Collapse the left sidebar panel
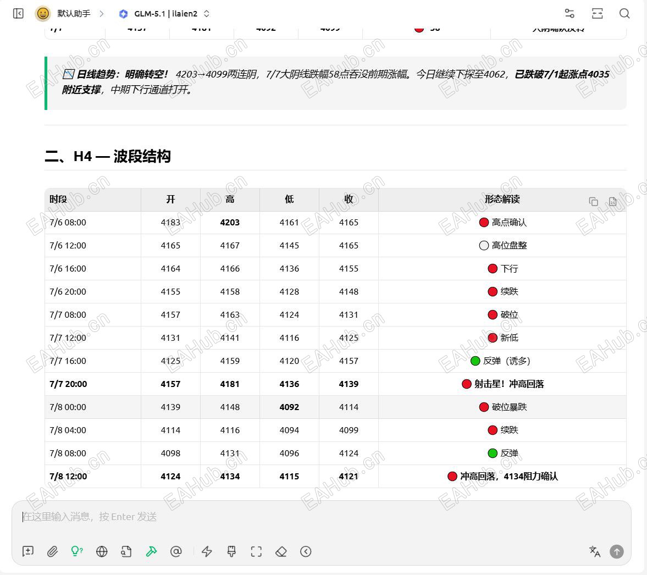The height and width of the screenshot is (575, 647). (18, 14)
